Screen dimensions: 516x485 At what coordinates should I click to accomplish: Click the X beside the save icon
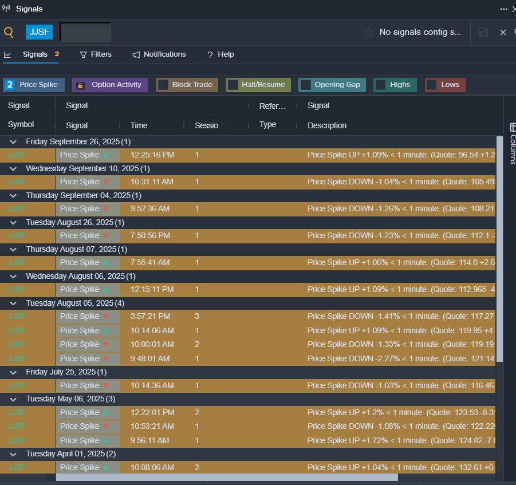pyautogui.click(x=503, y=32)
